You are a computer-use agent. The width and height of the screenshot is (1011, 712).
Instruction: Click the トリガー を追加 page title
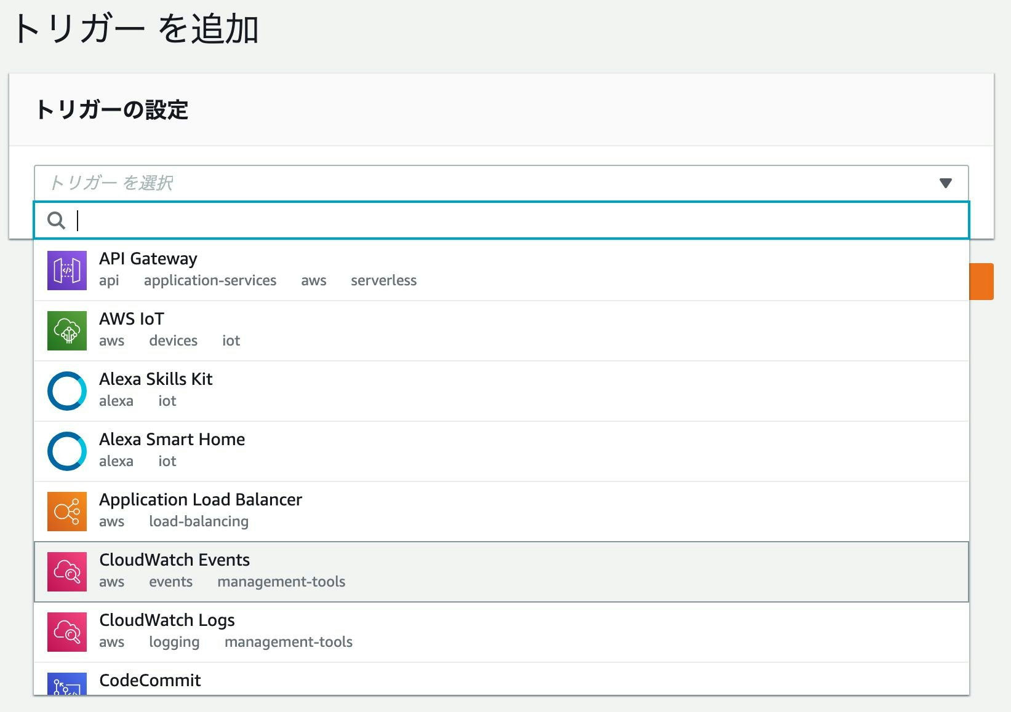point(135,29)
